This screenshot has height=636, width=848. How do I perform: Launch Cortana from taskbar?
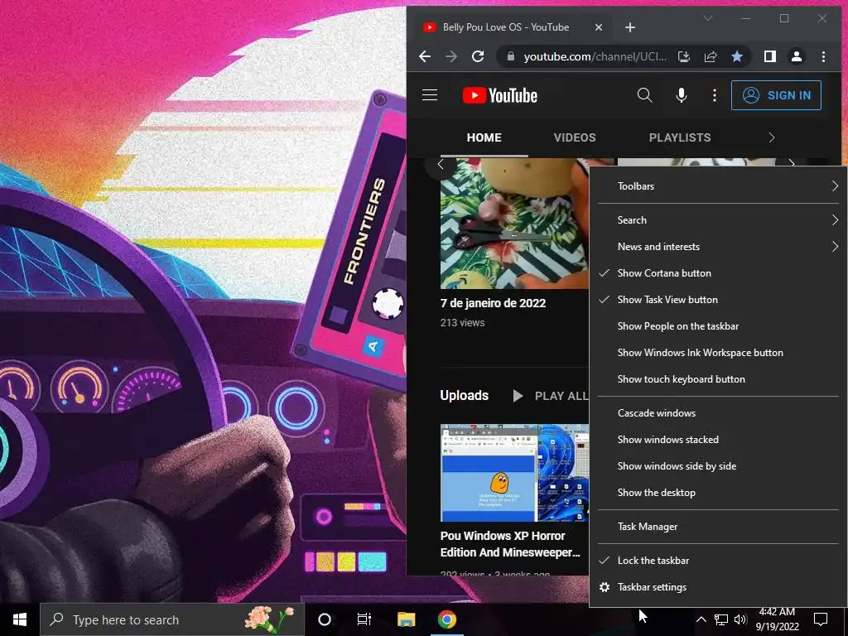tap(325, 619)
